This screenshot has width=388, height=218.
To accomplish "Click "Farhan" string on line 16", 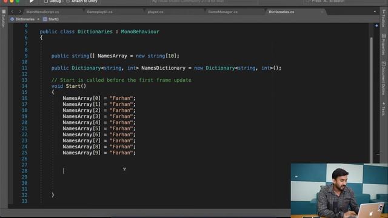I will (121, 98).
